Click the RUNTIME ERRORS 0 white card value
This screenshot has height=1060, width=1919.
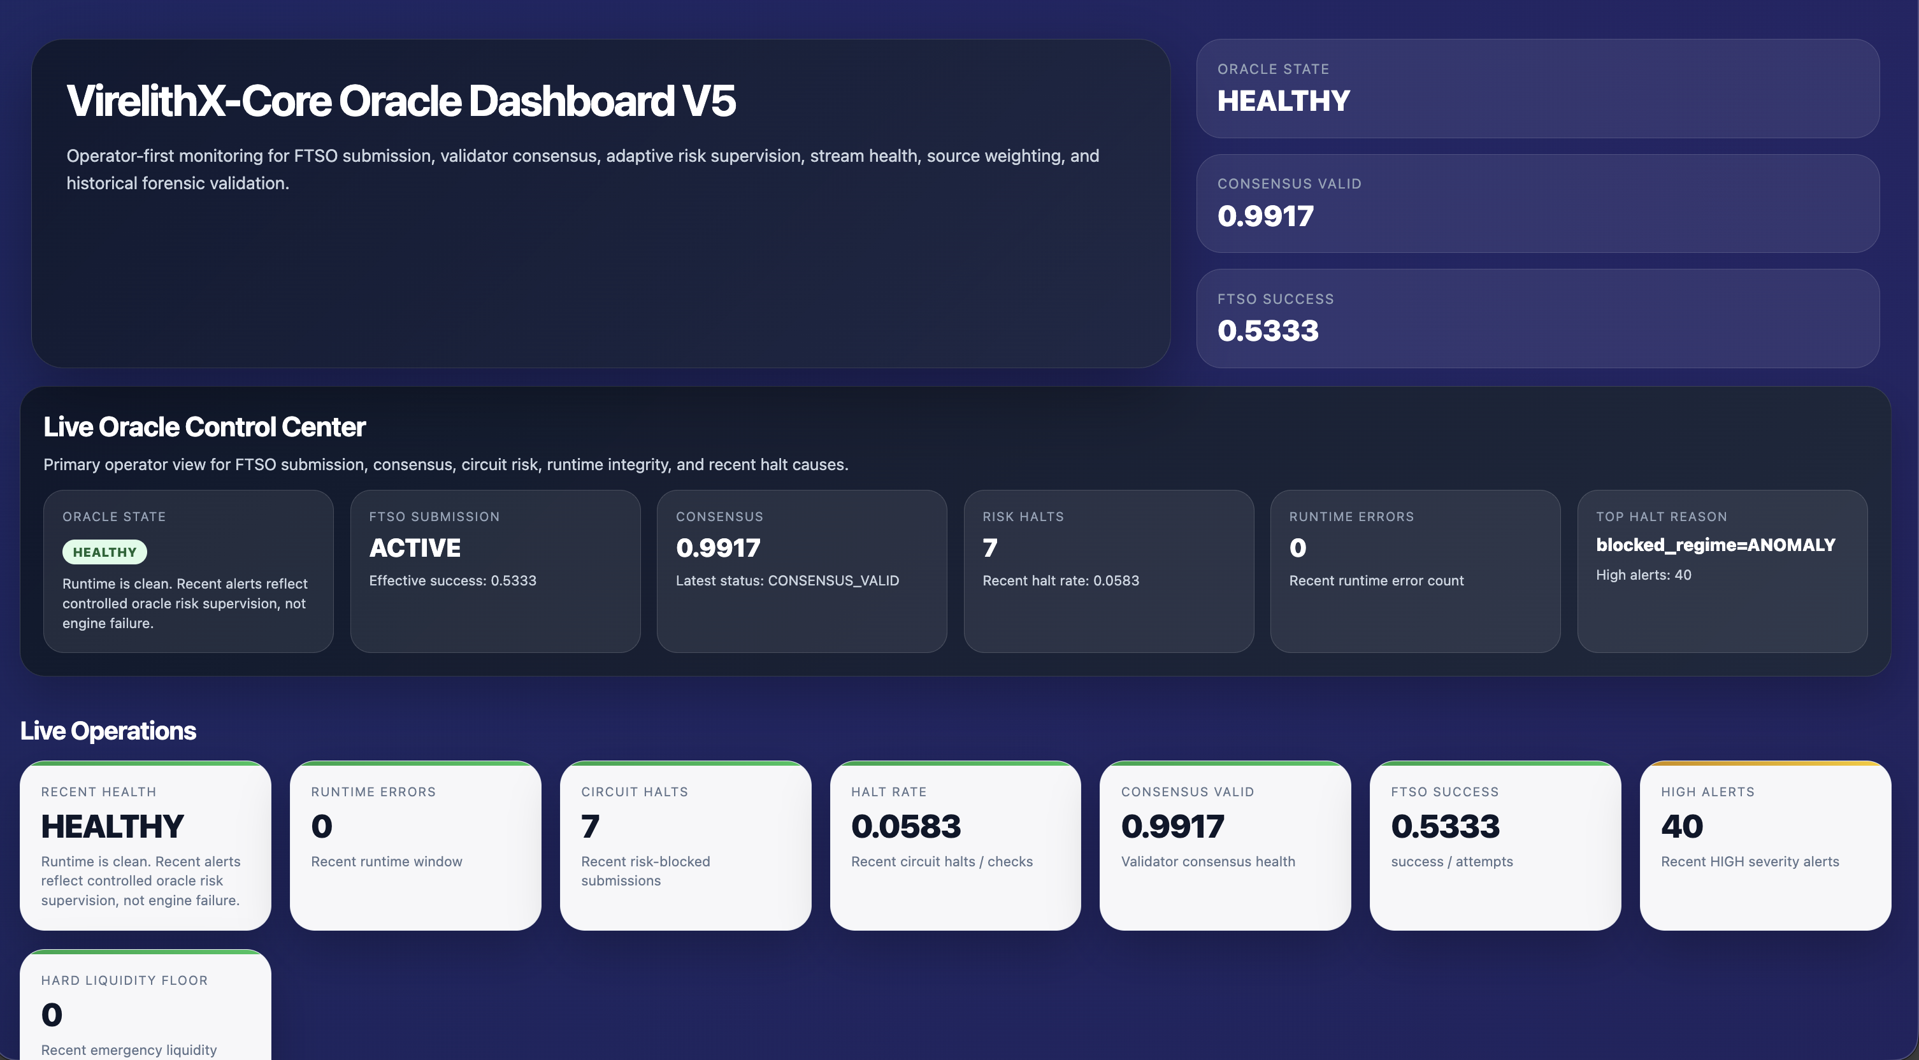click(322, 826)
